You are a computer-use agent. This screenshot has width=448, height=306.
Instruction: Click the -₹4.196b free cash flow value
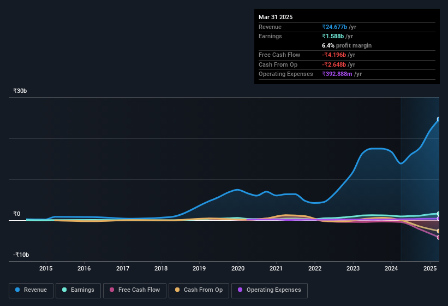point(334,55)
